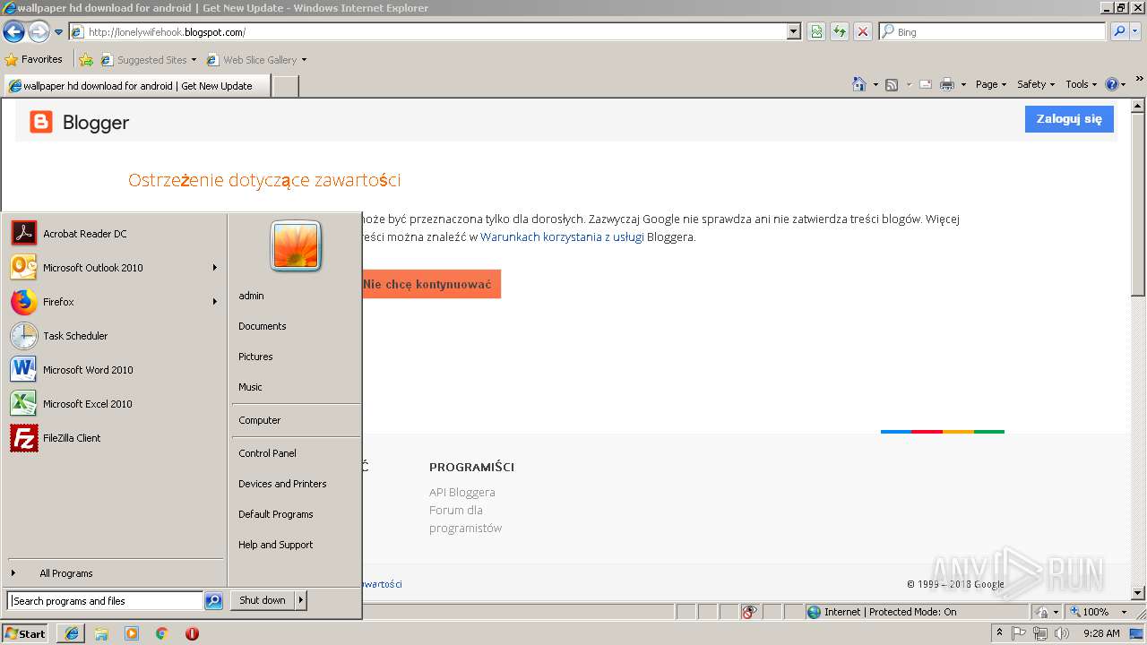Click the Refresh page icon
This screenshot has height=645, width=1147.
tap(840, 31)
